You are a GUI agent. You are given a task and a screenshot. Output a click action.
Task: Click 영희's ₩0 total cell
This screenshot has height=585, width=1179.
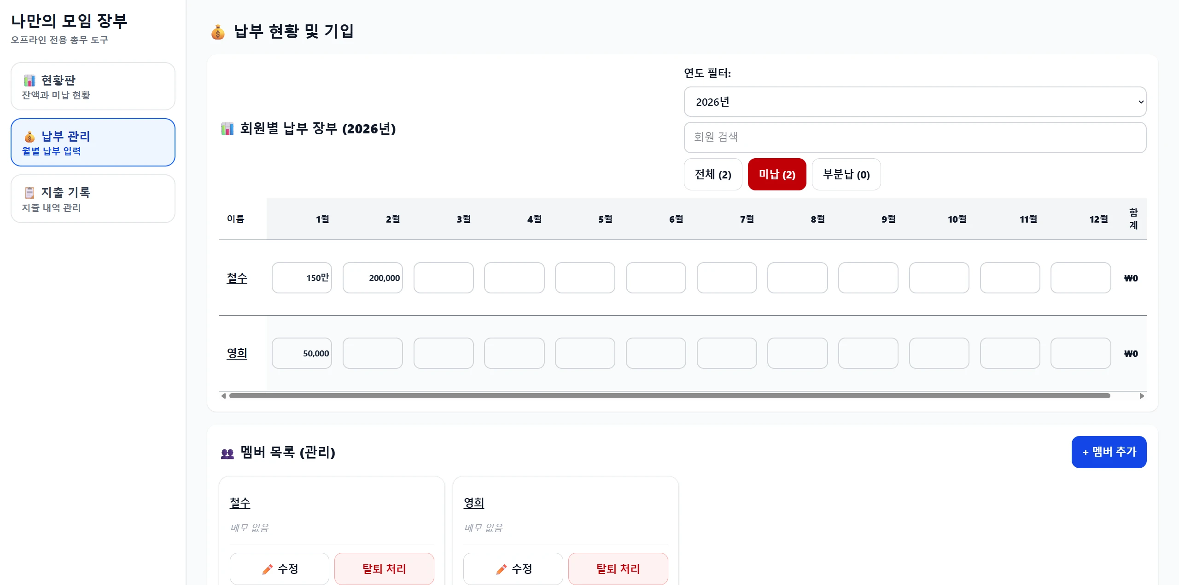tap(1131, 354)
